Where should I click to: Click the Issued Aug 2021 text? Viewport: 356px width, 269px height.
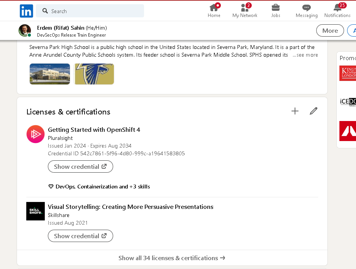68,223
